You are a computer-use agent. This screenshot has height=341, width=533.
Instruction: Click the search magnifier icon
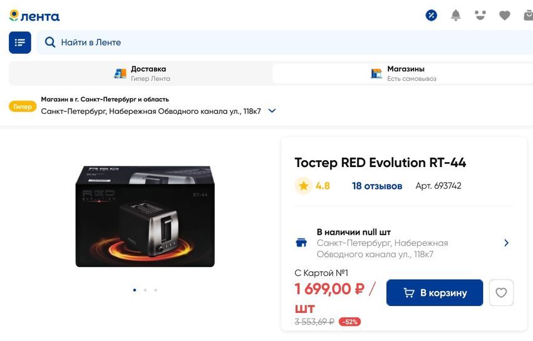pyautogui.click(x=50, y=43)
